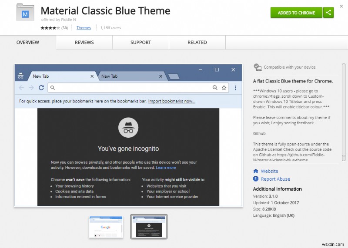Click the Added to Chrome button

pyautogui.click(x=296, y=13)
